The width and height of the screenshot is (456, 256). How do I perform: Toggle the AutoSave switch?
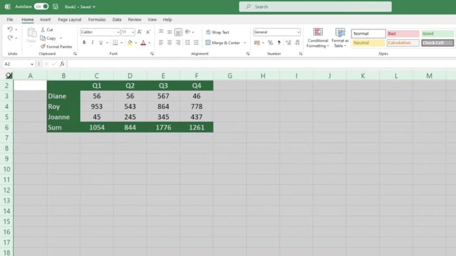pos(41,6)
